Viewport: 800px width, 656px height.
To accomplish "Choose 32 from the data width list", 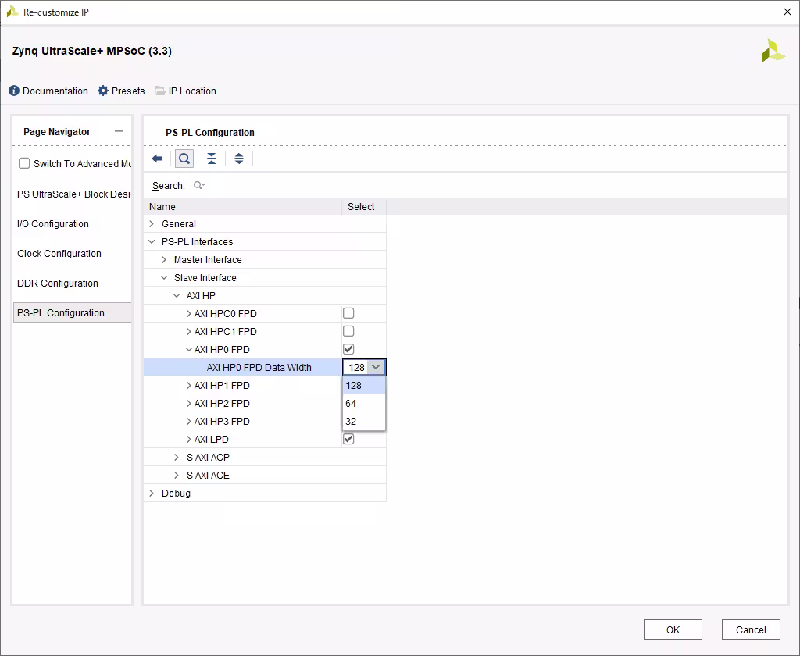I will pyautogui.click(x=364, y=422).
